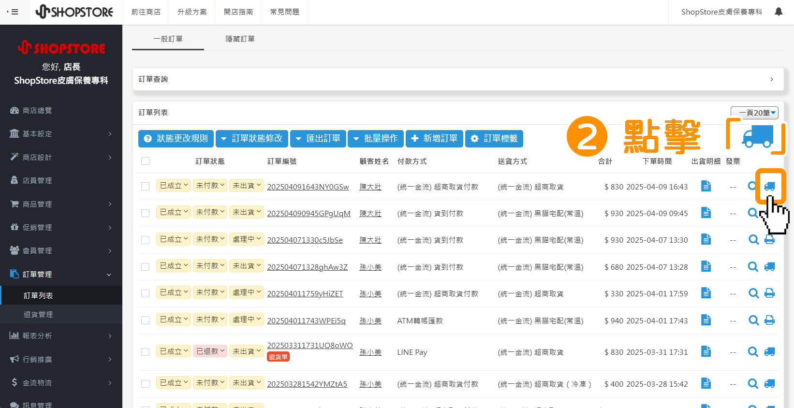Click magnifier icon for order 202503281542YMZtA5
794x408 pixels.
(753, 383)
